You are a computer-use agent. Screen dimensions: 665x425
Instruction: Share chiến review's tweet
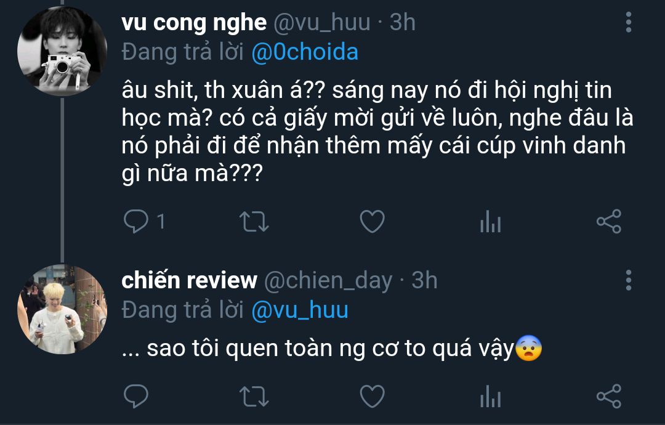coord(609,395)
